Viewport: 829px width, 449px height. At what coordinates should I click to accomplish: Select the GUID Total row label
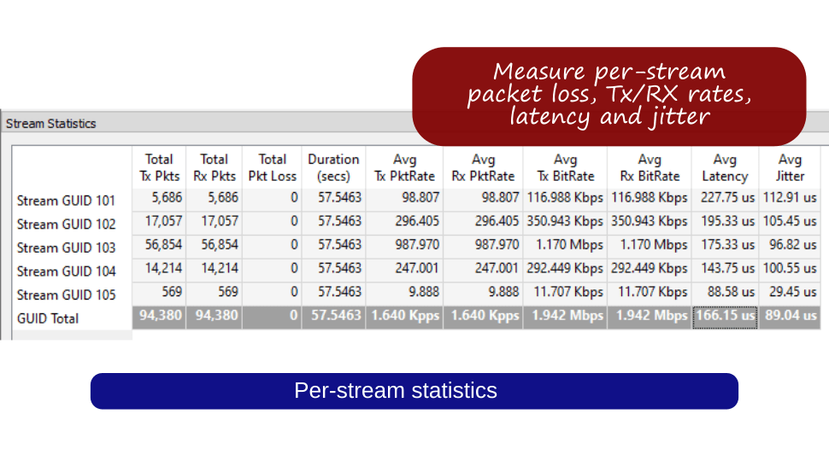pos(48,318)
